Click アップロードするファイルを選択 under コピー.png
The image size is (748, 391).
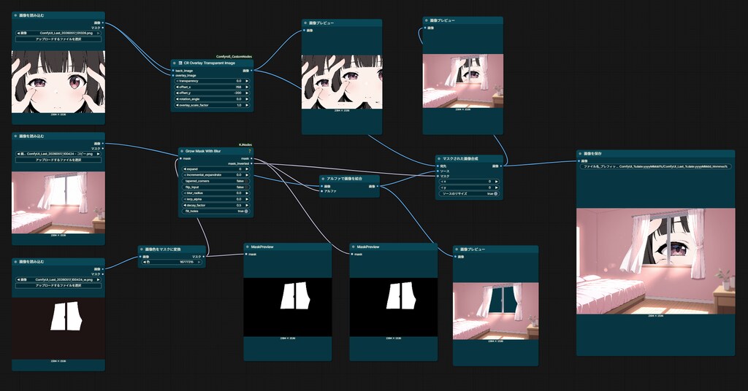(x=58, y=160)
